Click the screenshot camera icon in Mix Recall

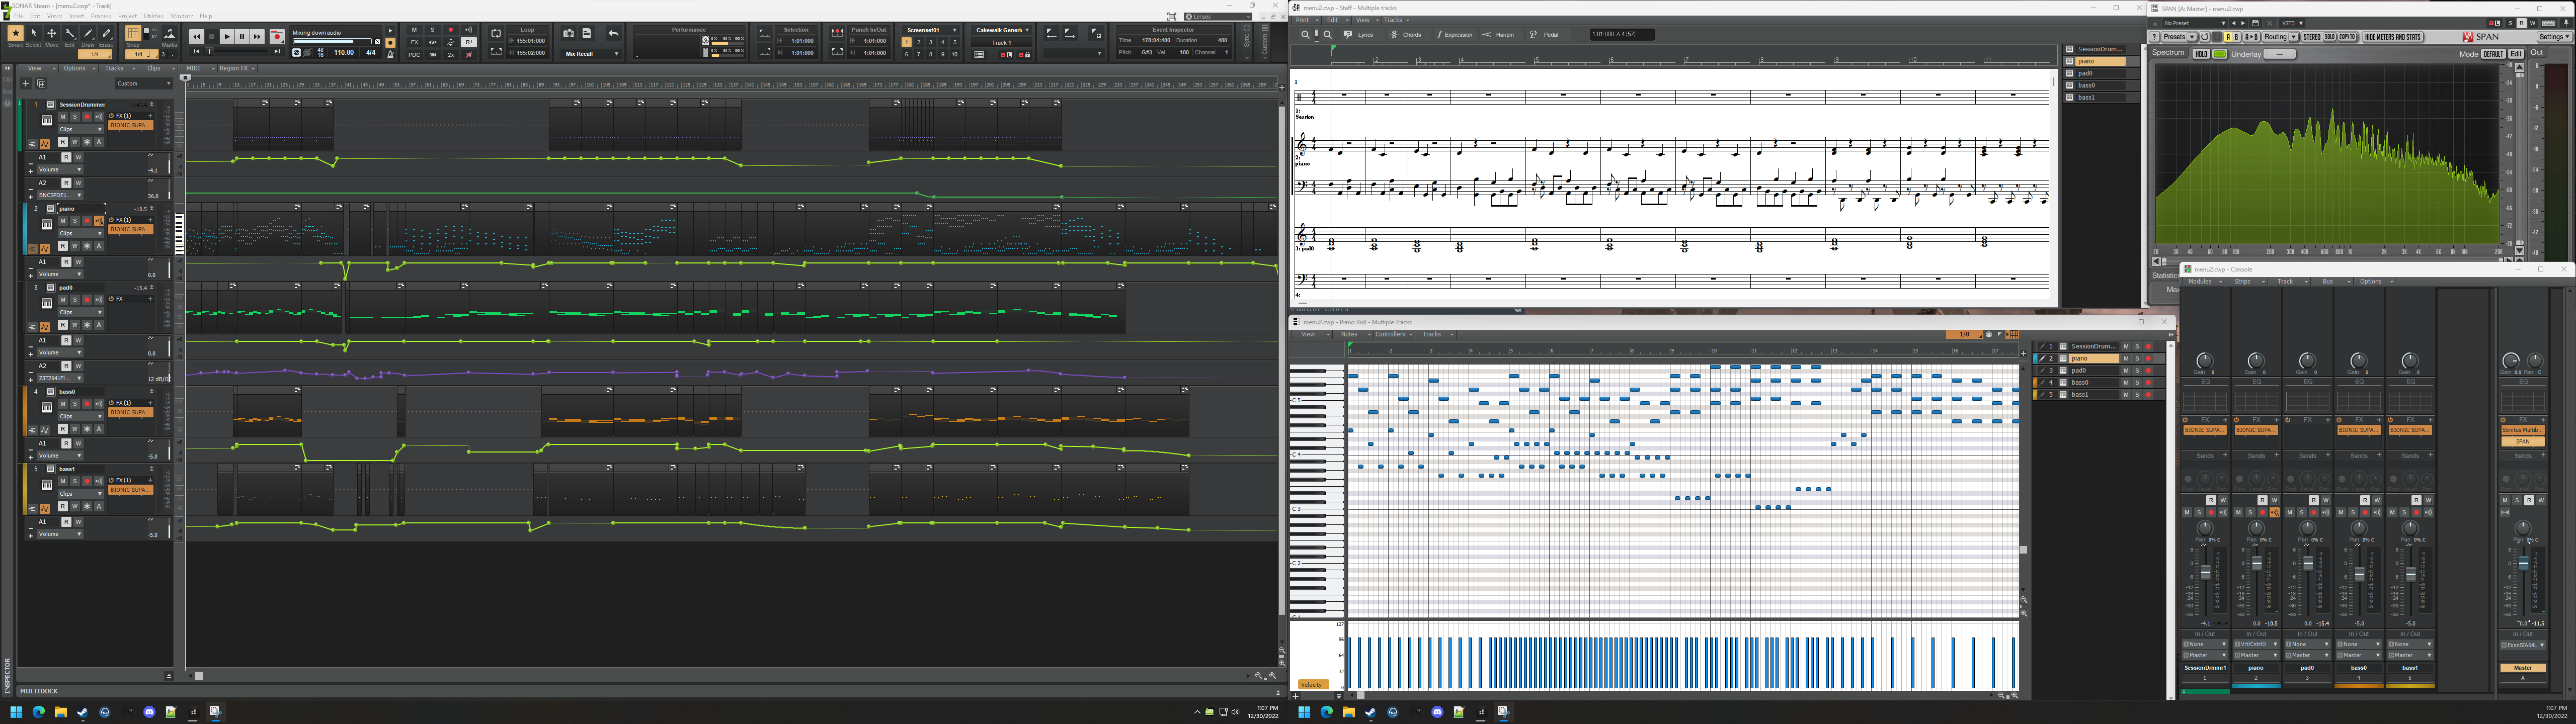tap(568, 34)
